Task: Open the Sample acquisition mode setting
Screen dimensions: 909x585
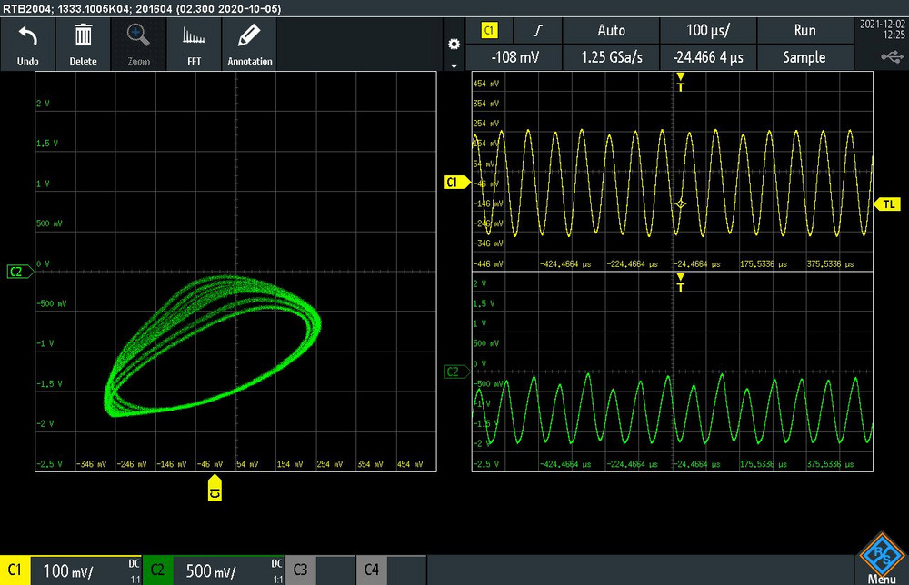Action: [804, 57]
